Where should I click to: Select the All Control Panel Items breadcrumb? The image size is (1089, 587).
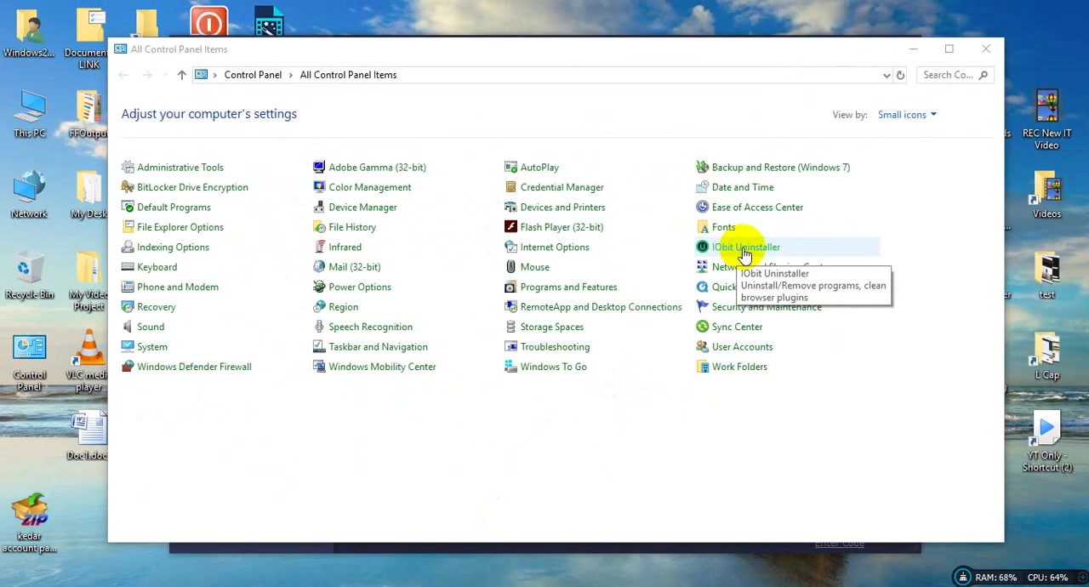pyautogui.click(x=348, y=75)
